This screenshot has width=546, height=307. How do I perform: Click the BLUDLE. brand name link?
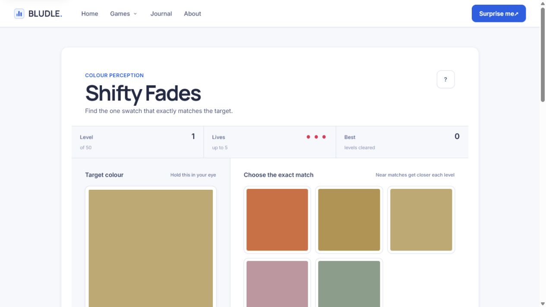[x=45, y=14]
